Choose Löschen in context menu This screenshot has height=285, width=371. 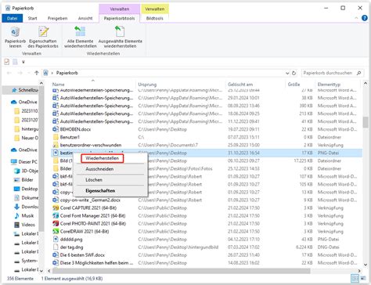94,180
